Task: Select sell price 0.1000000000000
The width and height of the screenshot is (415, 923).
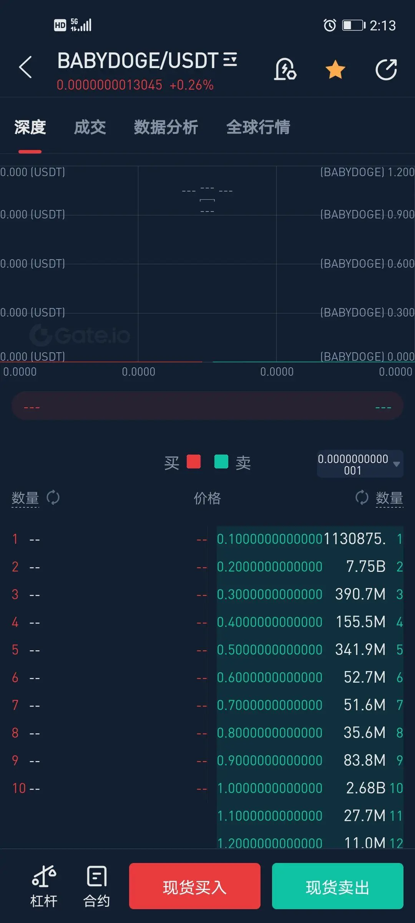Action: [x=270, y=539]
